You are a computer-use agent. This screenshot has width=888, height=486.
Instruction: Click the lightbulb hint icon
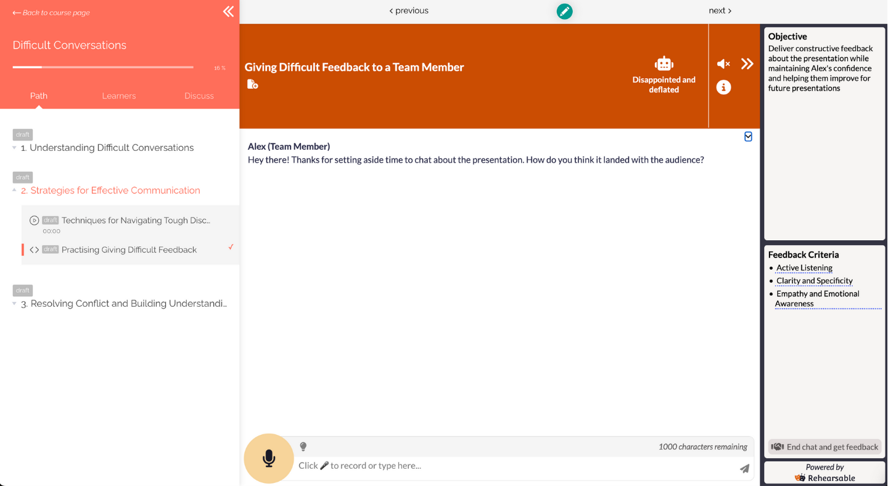coord(303,446)
